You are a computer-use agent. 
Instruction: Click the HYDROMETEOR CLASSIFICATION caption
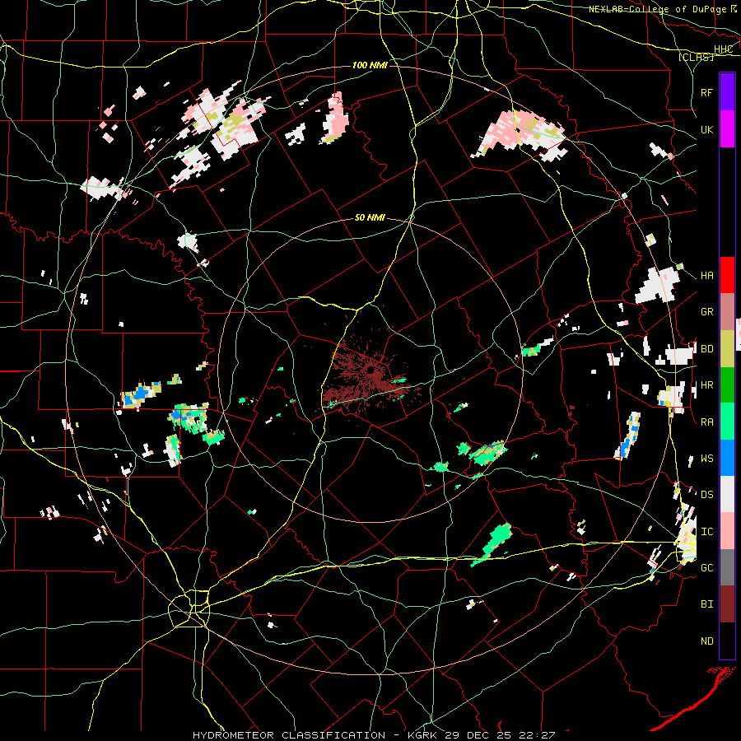pos(289,735)
